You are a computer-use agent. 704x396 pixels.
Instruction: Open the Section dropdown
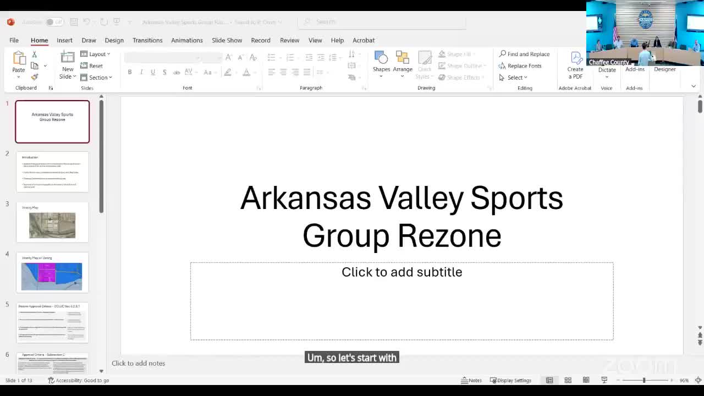[x=96, y=78]
